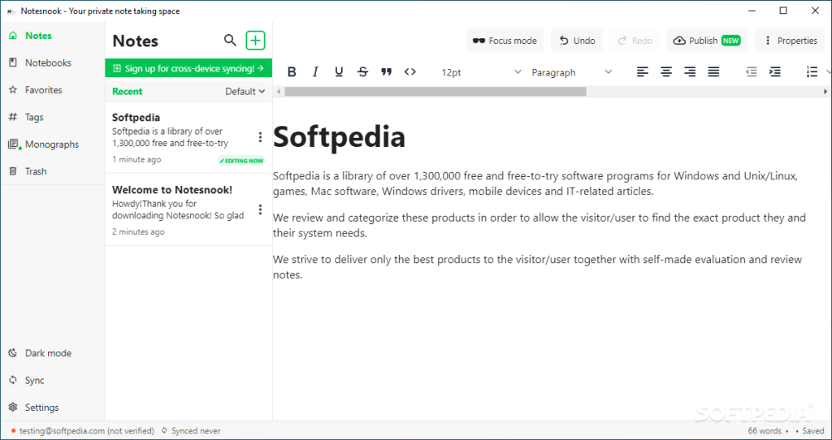The height and width of the screenshot is (440, 832).
Task: Align text left
Action: click(643, 72)
